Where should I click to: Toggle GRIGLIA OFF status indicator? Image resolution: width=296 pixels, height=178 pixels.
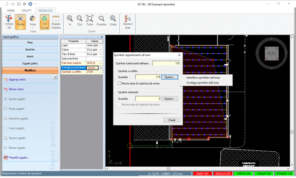click(x=223, y=174)
